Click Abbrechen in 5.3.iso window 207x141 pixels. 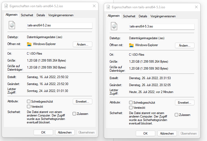pos(167,133)
